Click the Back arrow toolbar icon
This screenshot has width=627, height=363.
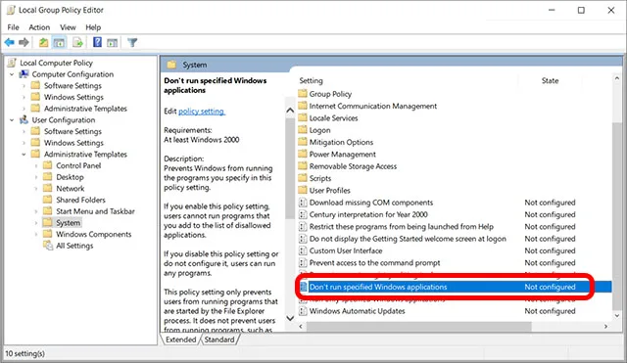coord(10,42)
